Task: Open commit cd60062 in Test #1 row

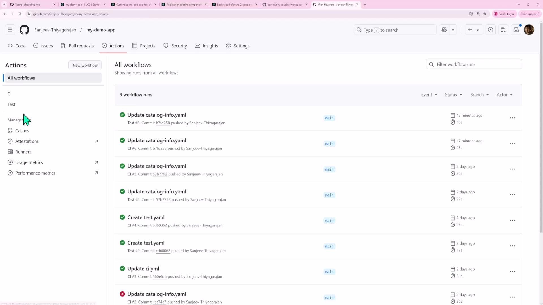Action: point(163,251)
